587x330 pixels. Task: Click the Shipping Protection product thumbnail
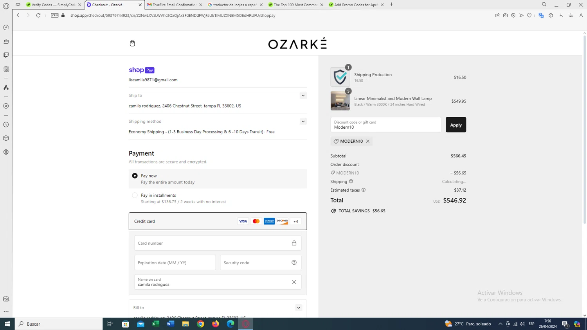(340, 77)
